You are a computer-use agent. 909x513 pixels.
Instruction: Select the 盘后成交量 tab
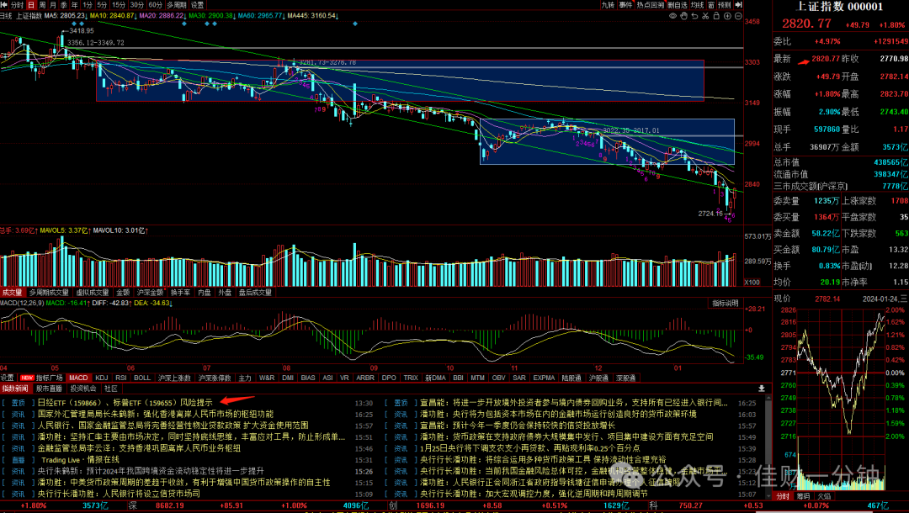tap(255, 293)
